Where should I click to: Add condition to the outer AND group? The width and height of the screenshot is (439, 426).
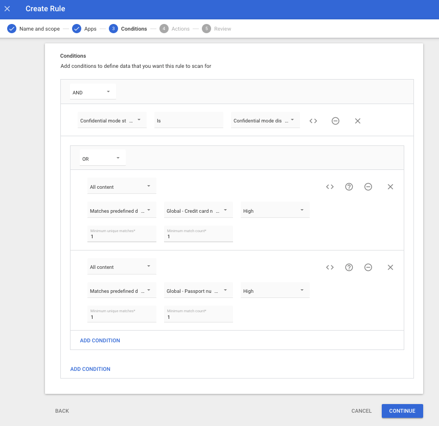pos(90,369)
